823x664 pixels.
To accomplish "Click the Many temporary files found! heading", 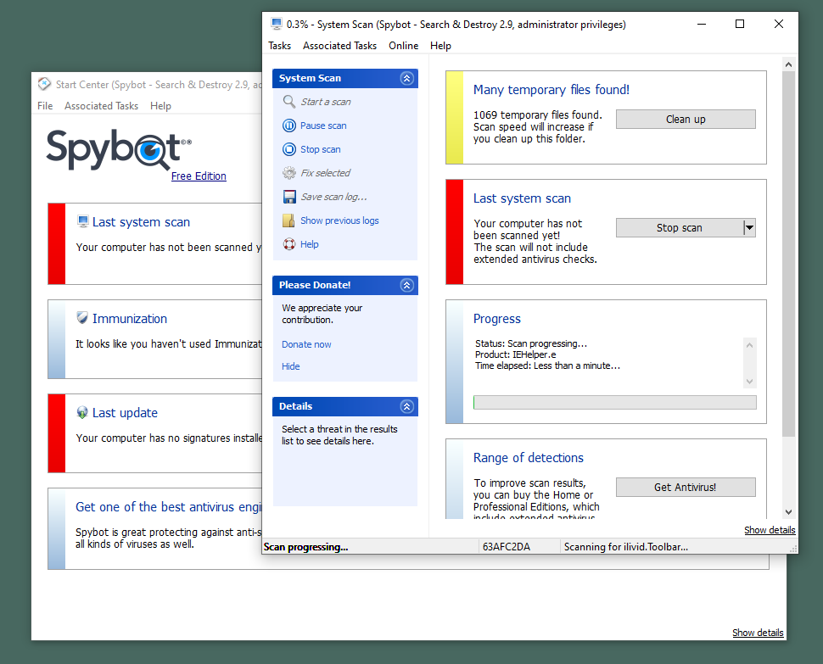I will click(551, 90).
